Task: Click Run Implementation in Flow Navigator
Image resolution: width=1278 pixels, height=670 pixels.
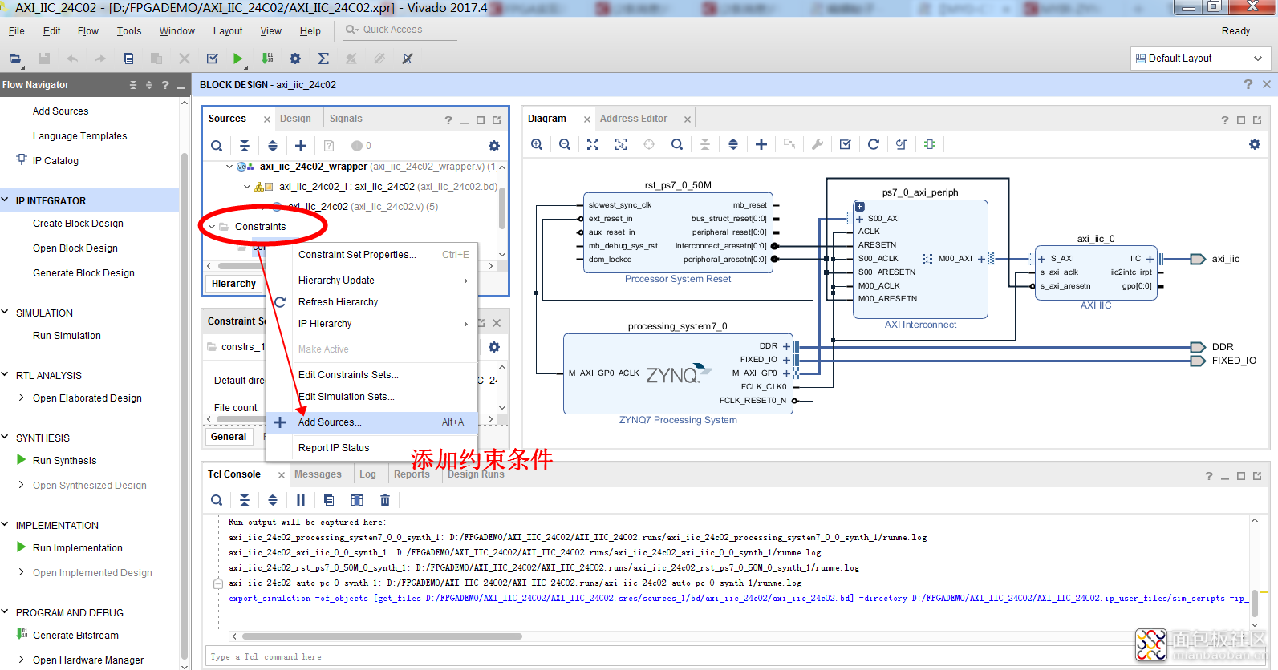Action: 78,548
